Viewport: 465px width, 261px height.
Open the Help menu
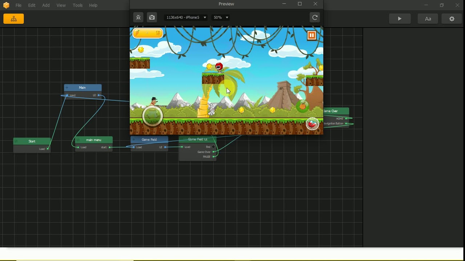click(x=93, y=5)
